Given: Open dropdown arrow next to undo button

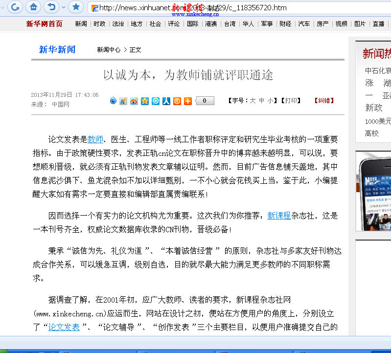Looking at the screenshot, I should tap(60, 7).
